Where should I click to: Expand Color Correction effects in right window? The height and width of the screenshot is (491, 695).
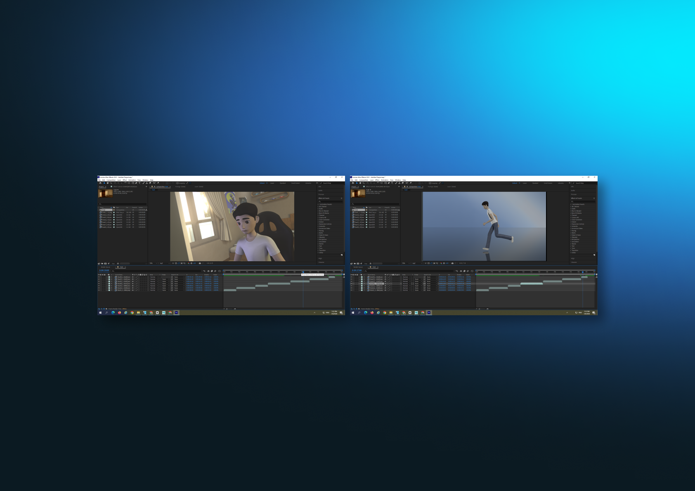pos(571,220)
